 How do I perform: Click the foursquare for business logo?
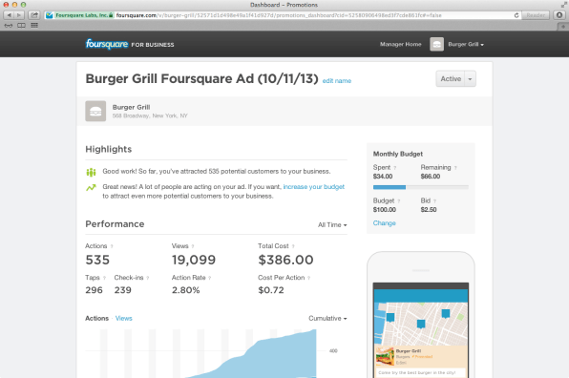(130, 44)
